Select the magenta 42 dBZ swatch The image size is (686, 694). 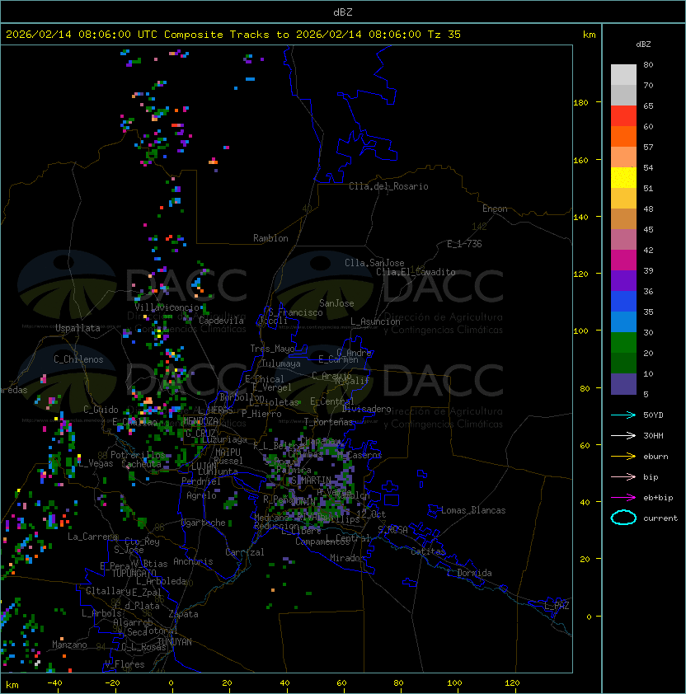tap(623, 260)
